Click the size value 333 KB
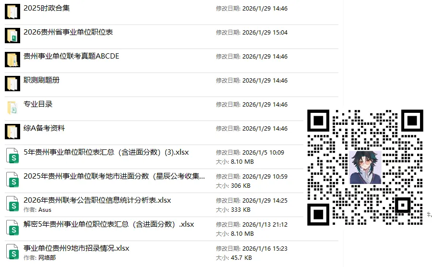The height and width of the screenshot is (267, 432). [x=240, y=210]
